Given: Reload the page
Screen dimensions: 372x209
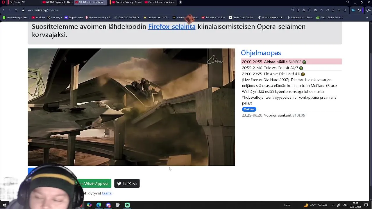Looking at the screenshot, I should coord(16,10).
